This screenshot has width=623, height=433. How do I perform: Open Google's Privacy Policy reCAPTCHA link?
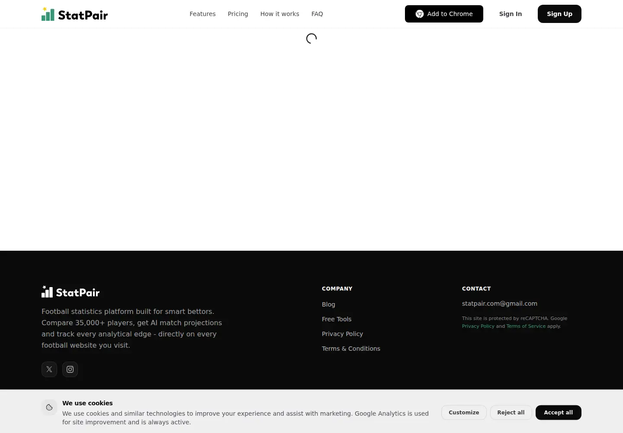[x=478, y=326]
